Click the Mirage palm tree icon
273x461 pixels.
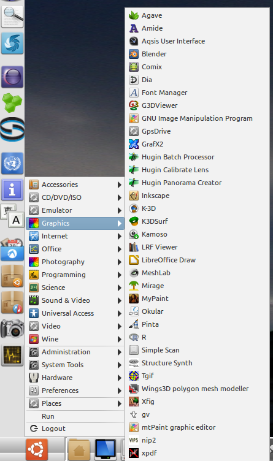pos(134,286)
